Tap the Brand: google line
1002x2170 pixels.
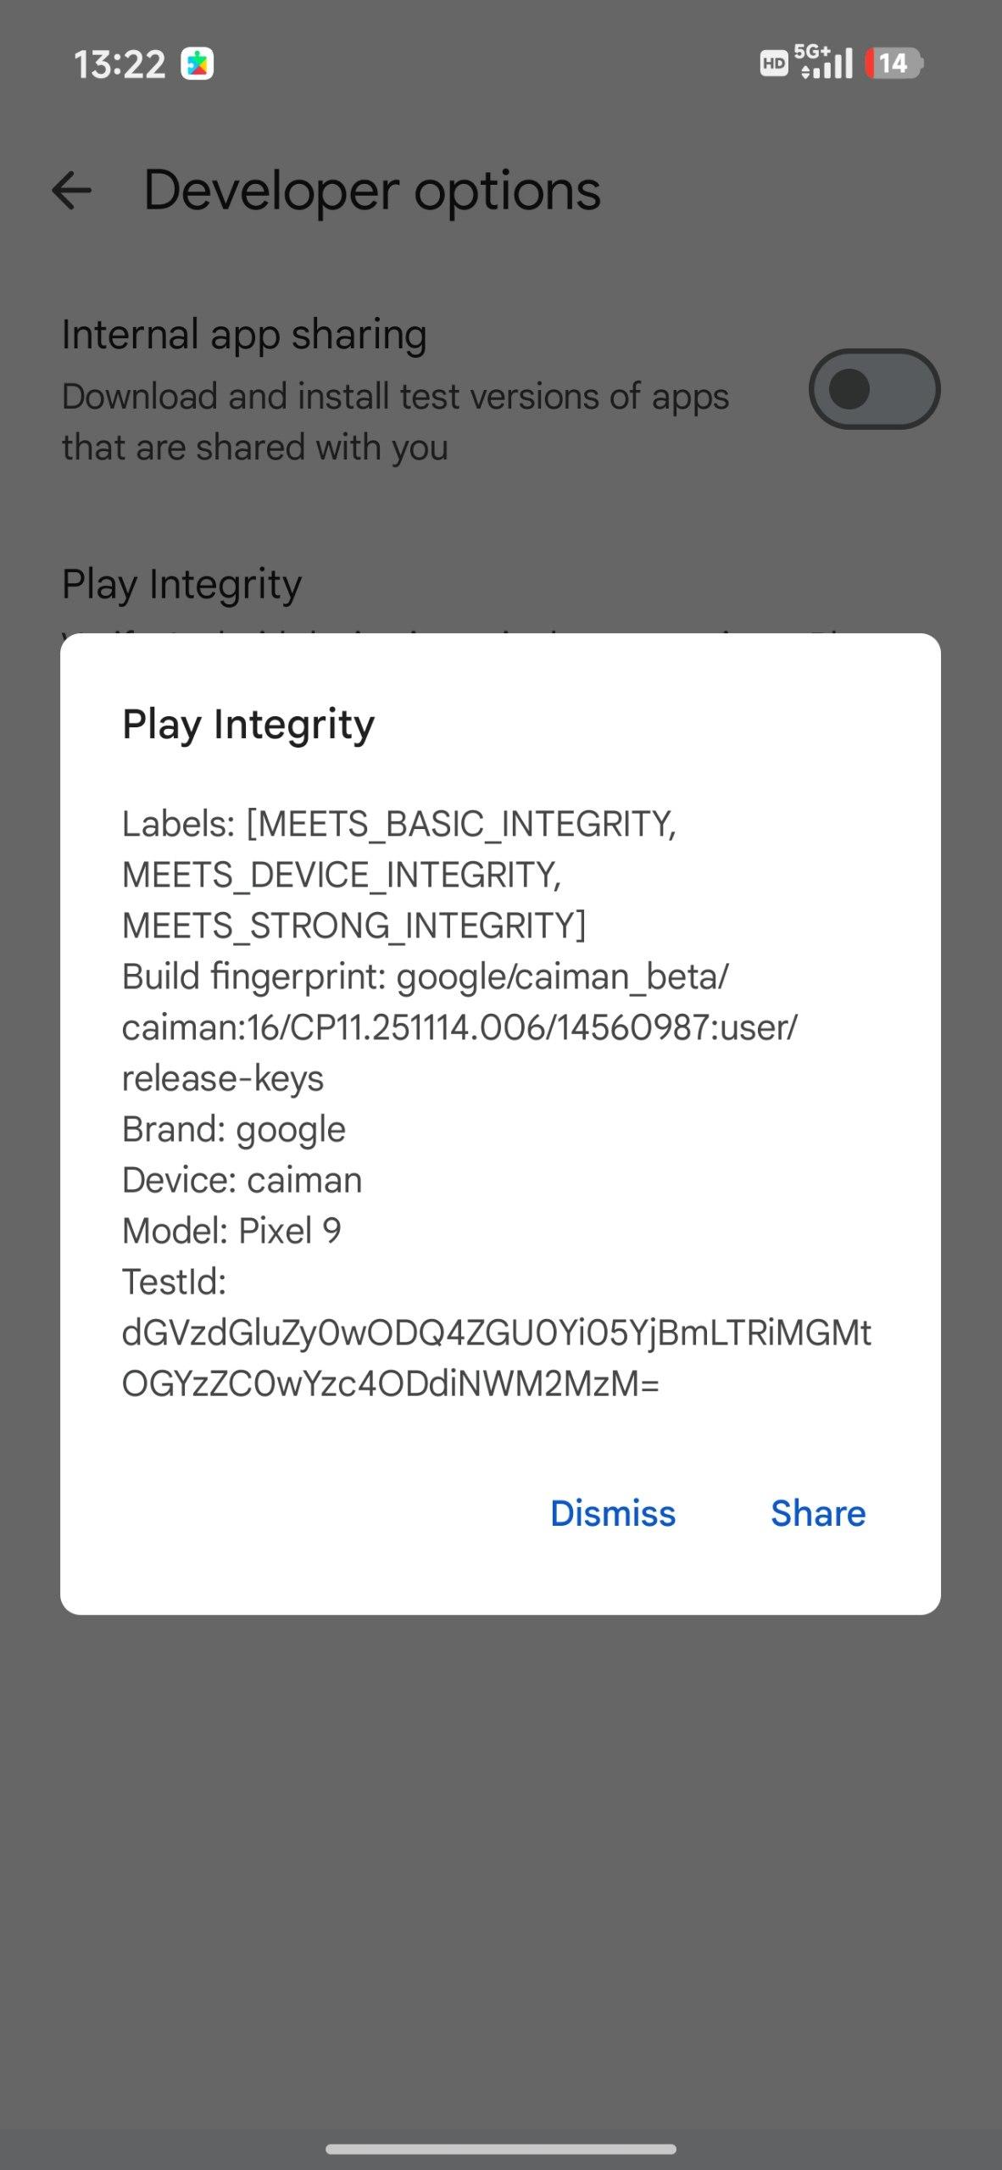234,1129
